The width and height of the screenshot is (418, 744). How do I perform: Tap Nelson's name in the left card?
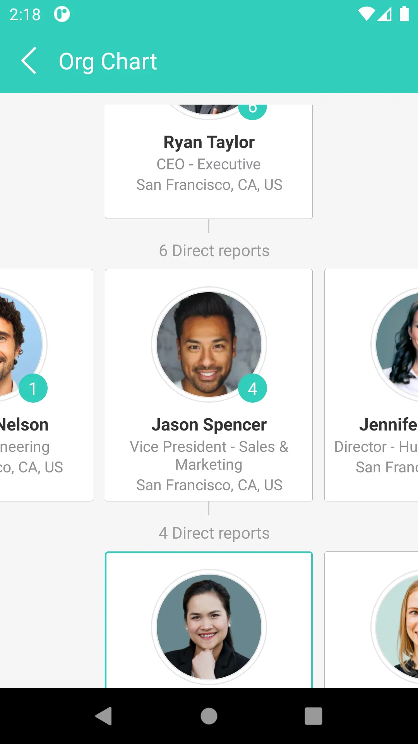(x=24, y=425)
